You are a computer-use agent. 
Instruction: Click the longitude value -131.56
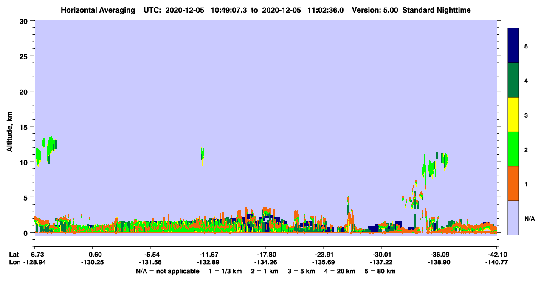pos(150,262)
